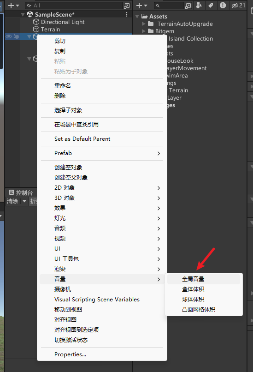Viewport: 253px width, 372px height.
Task: Click the Hierarchy search-by-type icon
Action: pyautogui.click(x=127, y=6)
